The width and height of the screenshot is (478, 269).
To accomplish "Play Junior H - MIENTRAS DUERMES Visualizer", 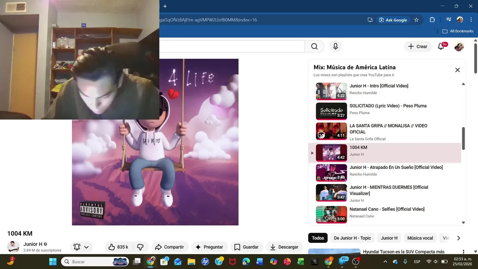I will pyautogui.click(x=385, y=193).
